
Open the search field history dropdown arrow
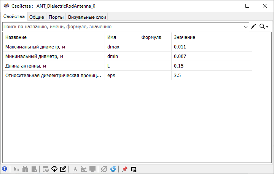coord(246,27)
